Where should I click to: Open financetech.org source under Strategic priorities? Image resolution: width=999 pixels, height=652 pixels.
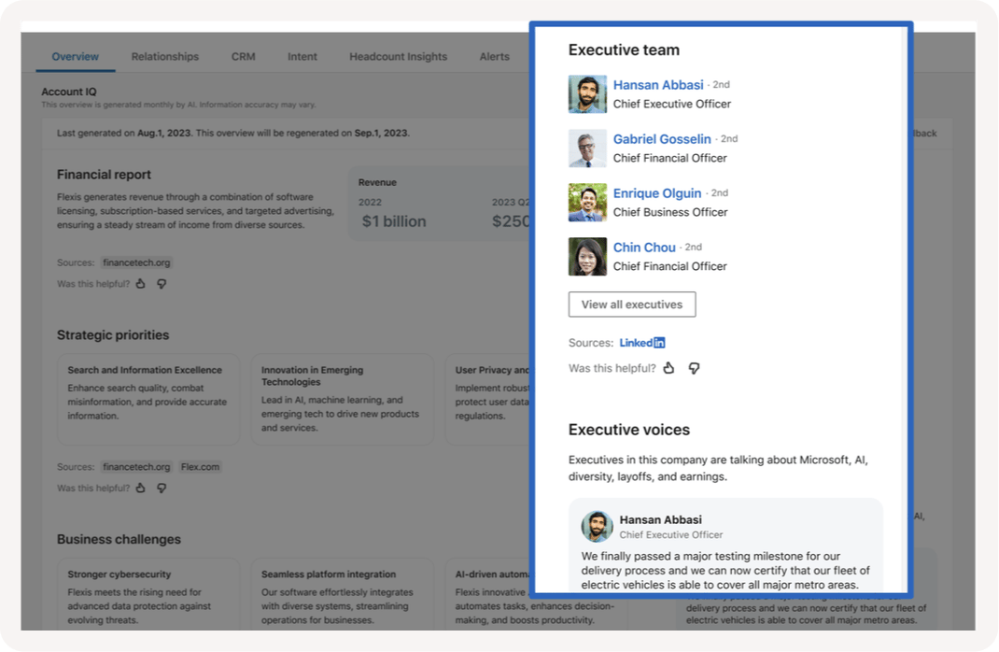click(136, 466)
